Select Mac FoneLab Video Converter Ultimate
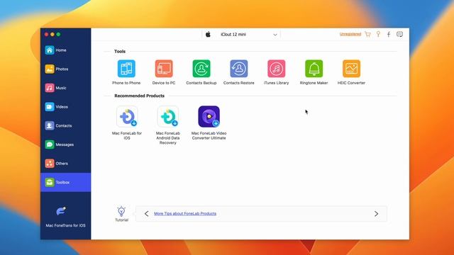454x255 pixels. click(x=209, y=116)
